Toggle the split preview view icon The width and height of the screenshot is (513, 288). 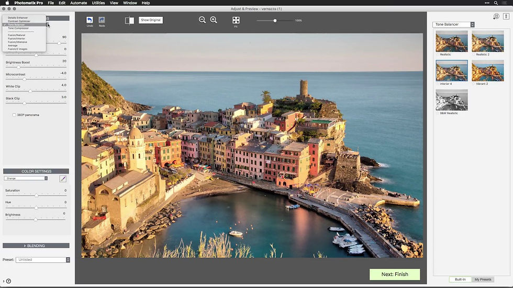pos(129,20)
